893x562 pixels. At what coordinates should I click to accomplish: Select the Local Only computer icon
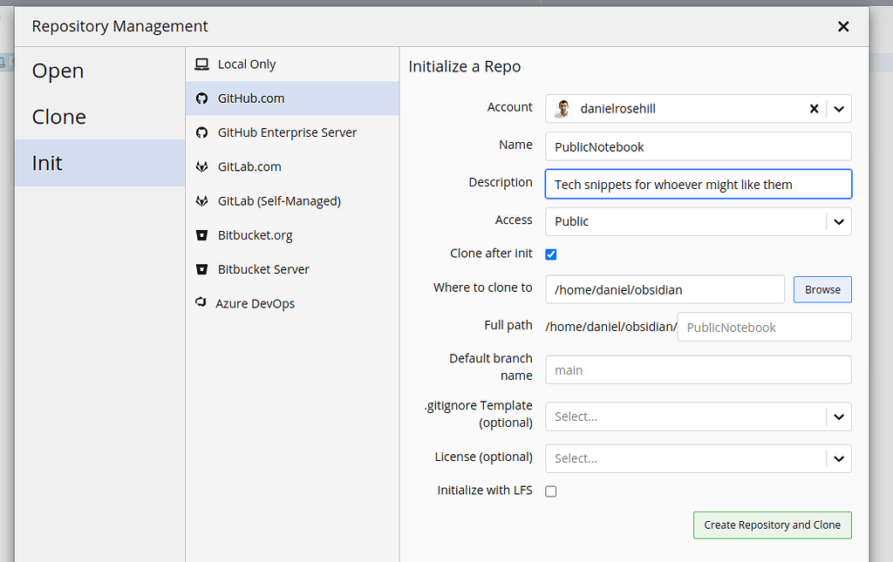[202, 64]
